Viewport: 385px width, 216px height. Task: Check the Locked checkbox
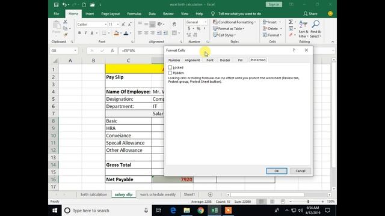[170, 67]
